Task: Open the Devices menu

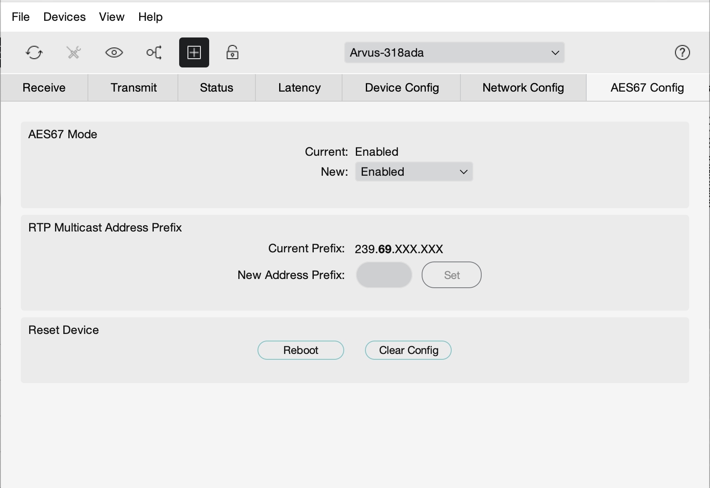Action: [65, 17]
